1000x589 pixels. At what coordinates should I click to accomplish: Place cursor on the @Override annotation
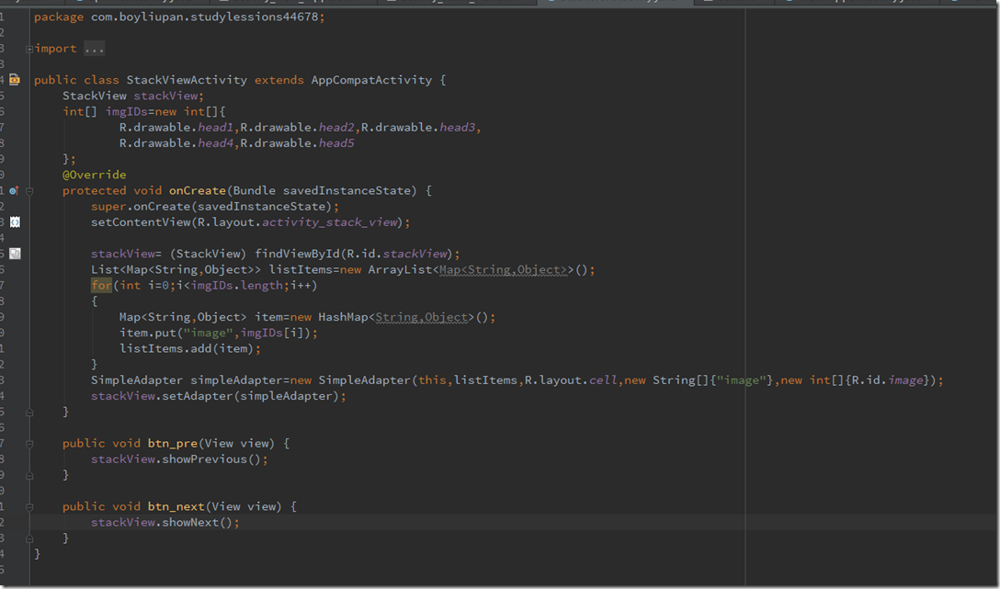[x=94, y=175]
